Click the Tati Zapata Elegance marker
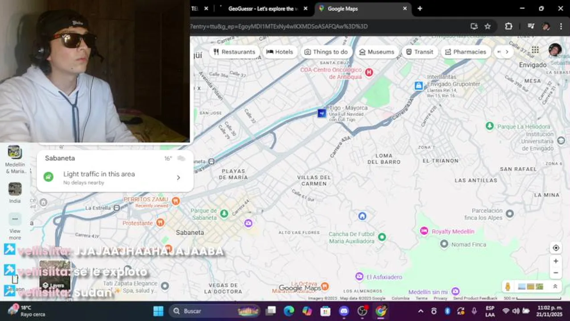 (x=165, y=286)
